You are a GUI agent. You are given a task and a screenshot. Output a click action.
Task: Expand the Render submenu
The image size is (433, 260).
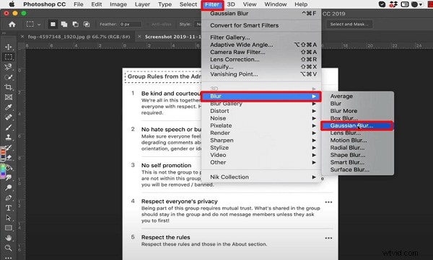pyautogui.click(x=261, y=133)
